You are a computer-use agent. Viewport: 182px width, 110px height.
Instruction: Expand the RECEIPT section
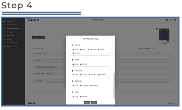(x=102, y=61)
